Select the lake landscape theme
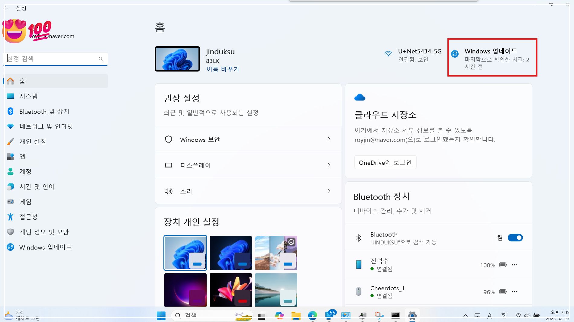 tap(276, 290)
